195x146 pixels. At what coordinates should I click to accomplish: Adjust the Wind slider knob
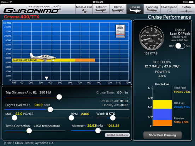pos(113,118)
